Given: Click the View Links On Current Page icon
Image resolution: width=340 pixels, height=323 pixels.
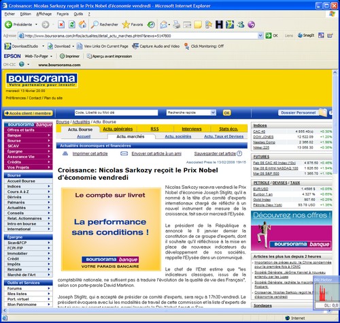Looking at the screenshot, I should point(80,46).
